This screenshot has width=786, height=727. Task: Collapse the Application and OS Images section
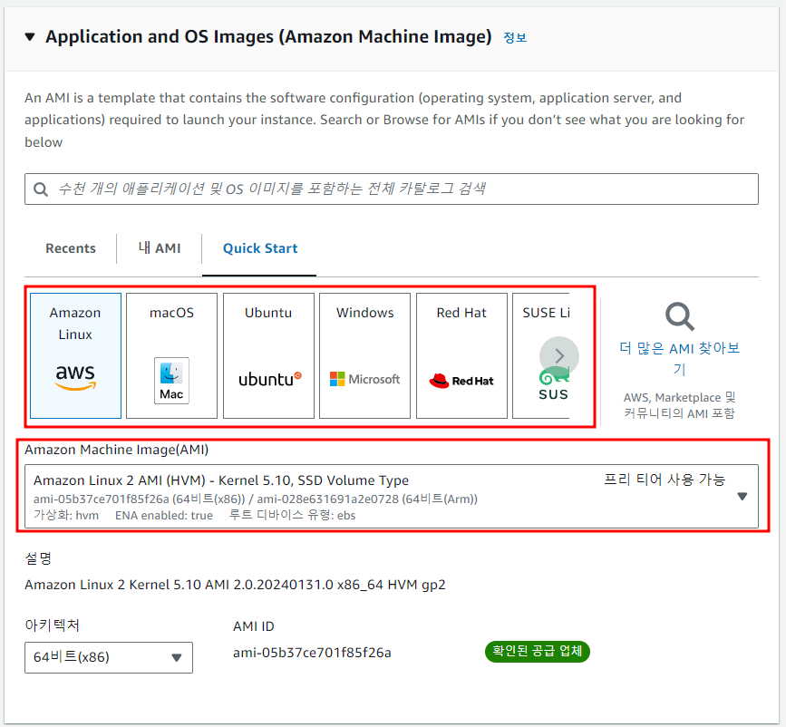30,36
